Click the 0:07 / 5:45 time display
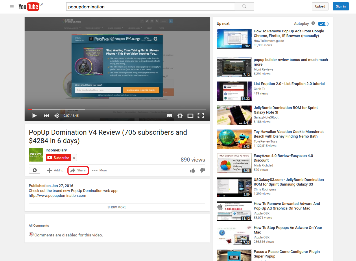This screenshot has height=261, width=356. click(71, 116)
